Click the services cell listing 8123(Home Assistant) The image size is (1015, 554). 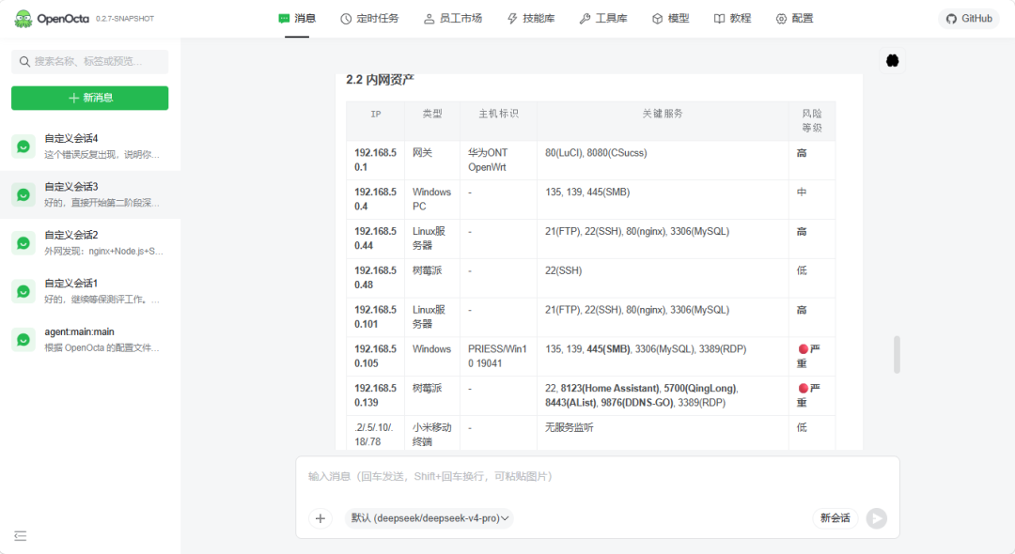663,395
